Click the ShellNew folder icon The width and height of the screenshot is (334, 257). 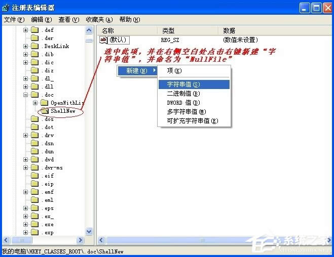click(x=45, y=111)
